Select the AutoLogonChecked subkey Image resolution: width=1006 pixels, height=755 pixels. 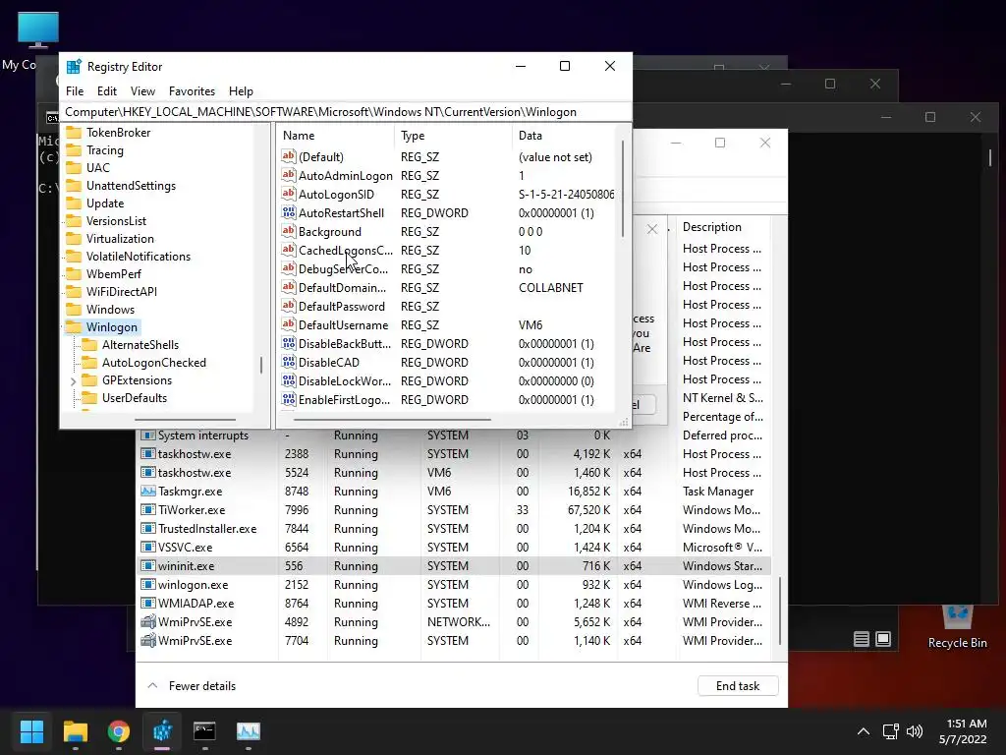coord(154,363)
